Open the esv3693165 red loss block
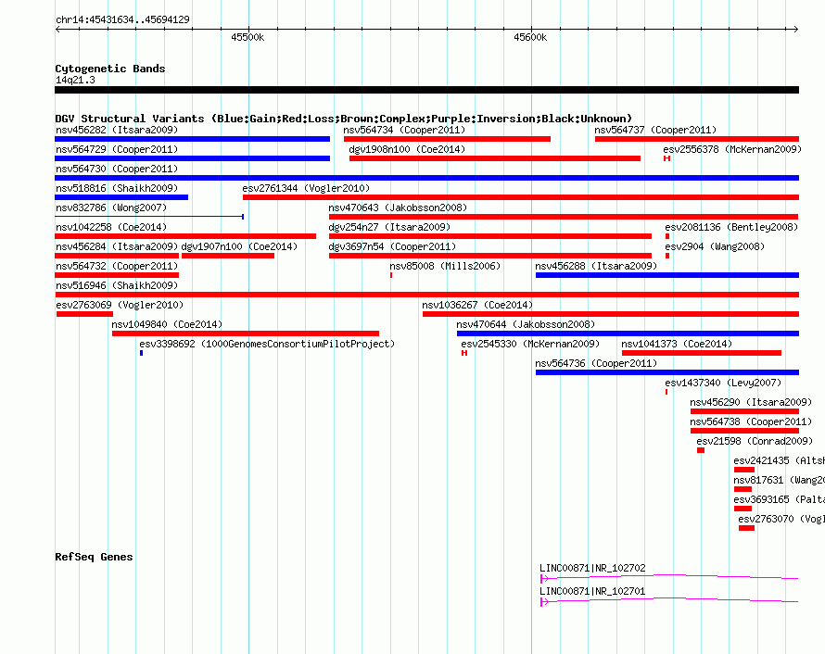 [742, 509]
